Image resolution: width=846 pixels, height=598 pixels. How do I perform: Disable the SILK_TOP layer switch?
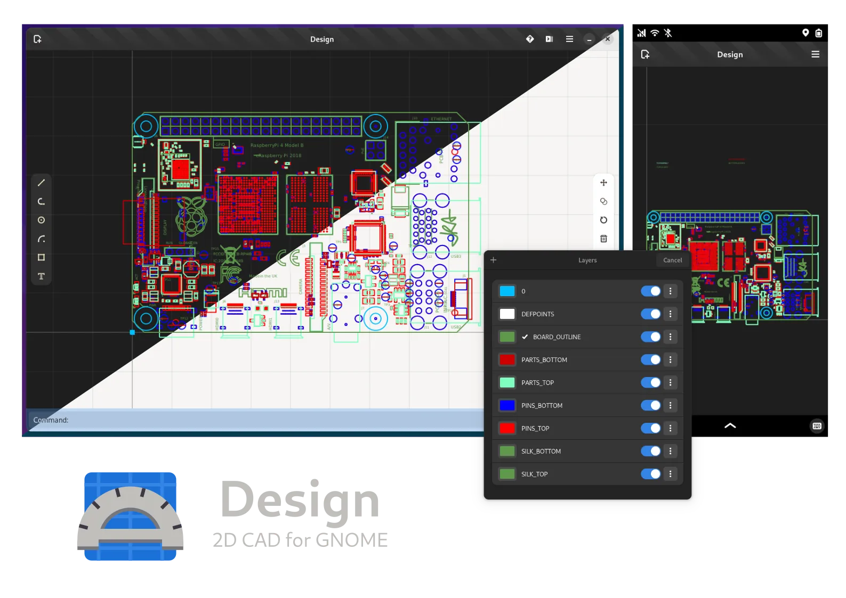[650, 474]
